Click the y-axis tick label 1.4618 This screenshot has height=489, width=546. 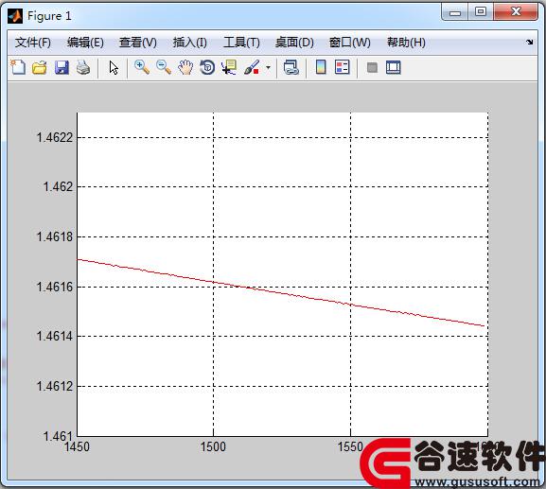click(x=55, y=237)
